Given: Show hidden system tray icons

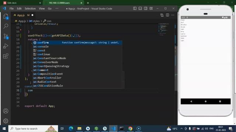Looking at the screenshot, I should point(181,129).
